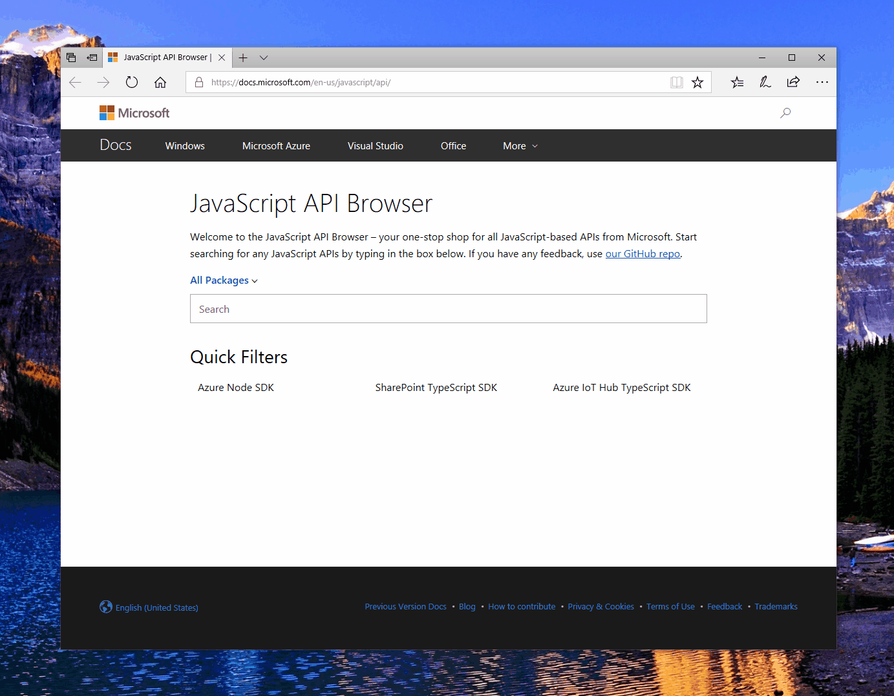This screenshot has height=696, width=894.
Task: Add page to favorites with star icon
Action: tap(697, 82)
